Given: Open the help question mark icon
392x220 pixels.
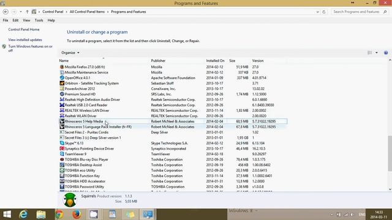Looking at the screenshot, I should click(386, 53).
